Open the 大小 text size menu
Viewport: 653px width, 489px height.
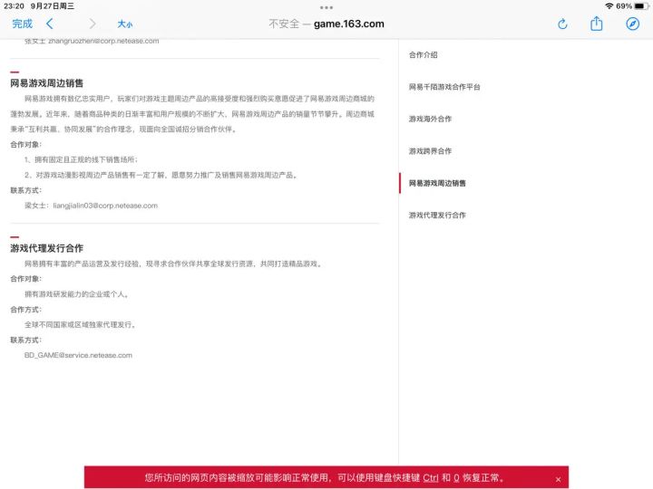click(124, 24)
